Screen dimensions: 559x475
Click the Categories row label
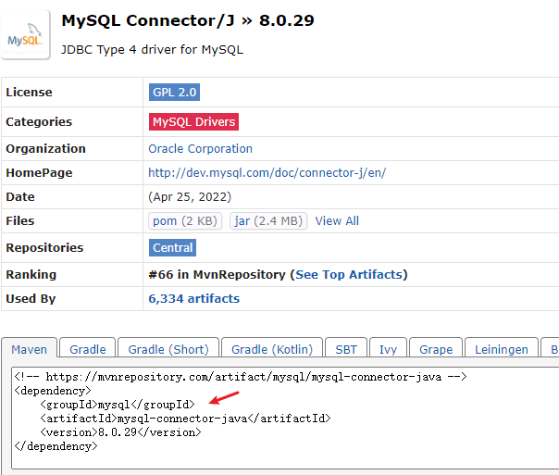click(x=39, y=122)
